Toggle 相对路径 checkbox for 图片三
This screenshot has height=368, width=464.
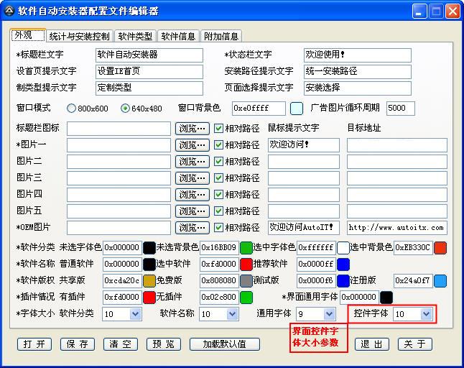[x=218, y=178]
